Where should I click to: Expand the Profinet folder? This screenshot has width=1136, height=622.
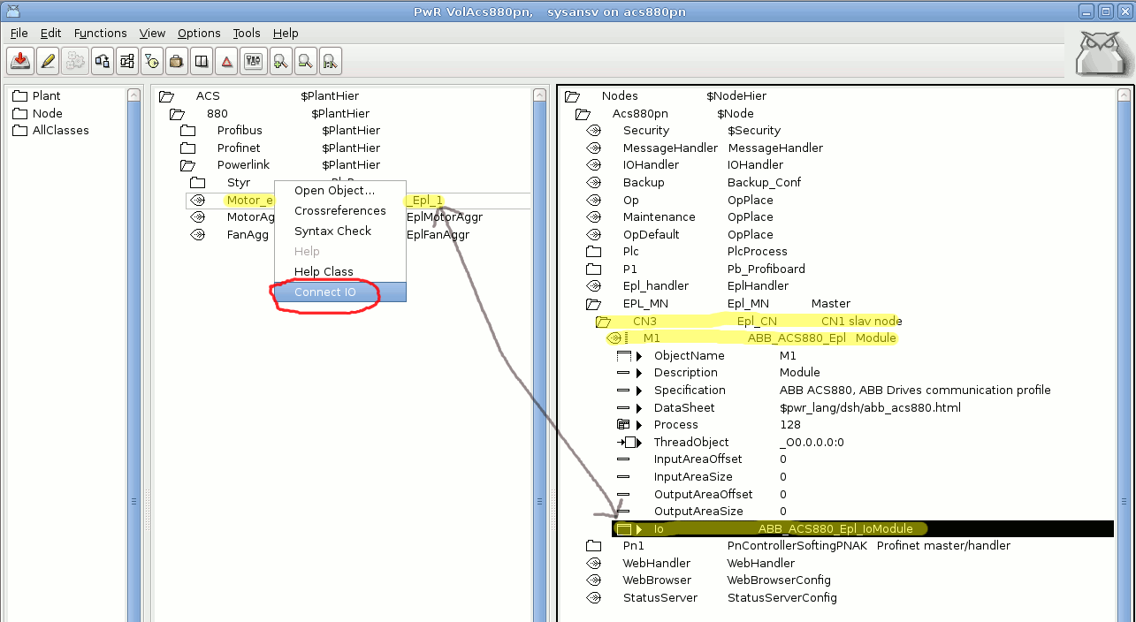coord(187,148)
